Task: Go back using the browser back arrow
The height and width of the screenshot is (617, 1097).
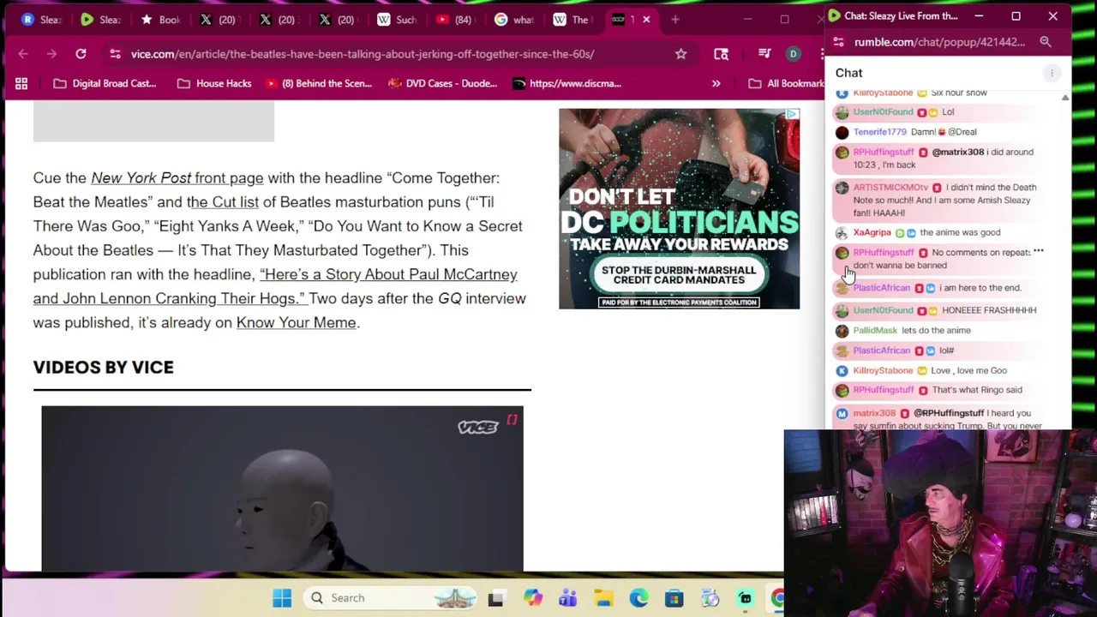Action: 23,54
